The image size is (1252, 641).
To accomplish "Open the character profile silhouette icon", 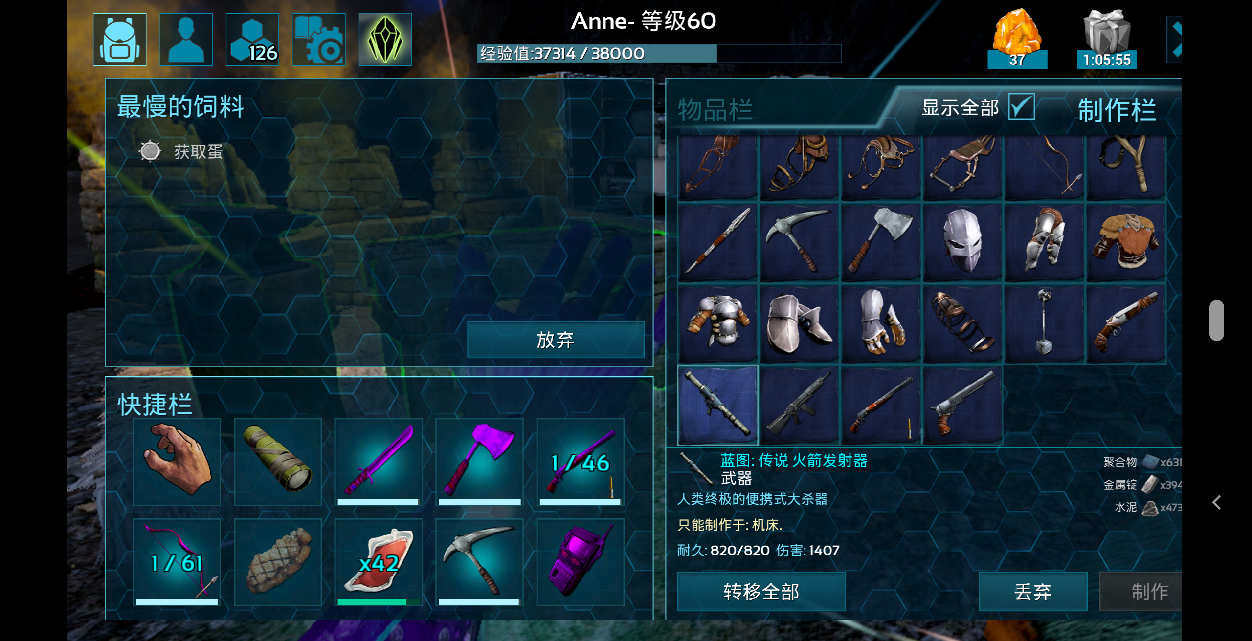I will (186, 40).
